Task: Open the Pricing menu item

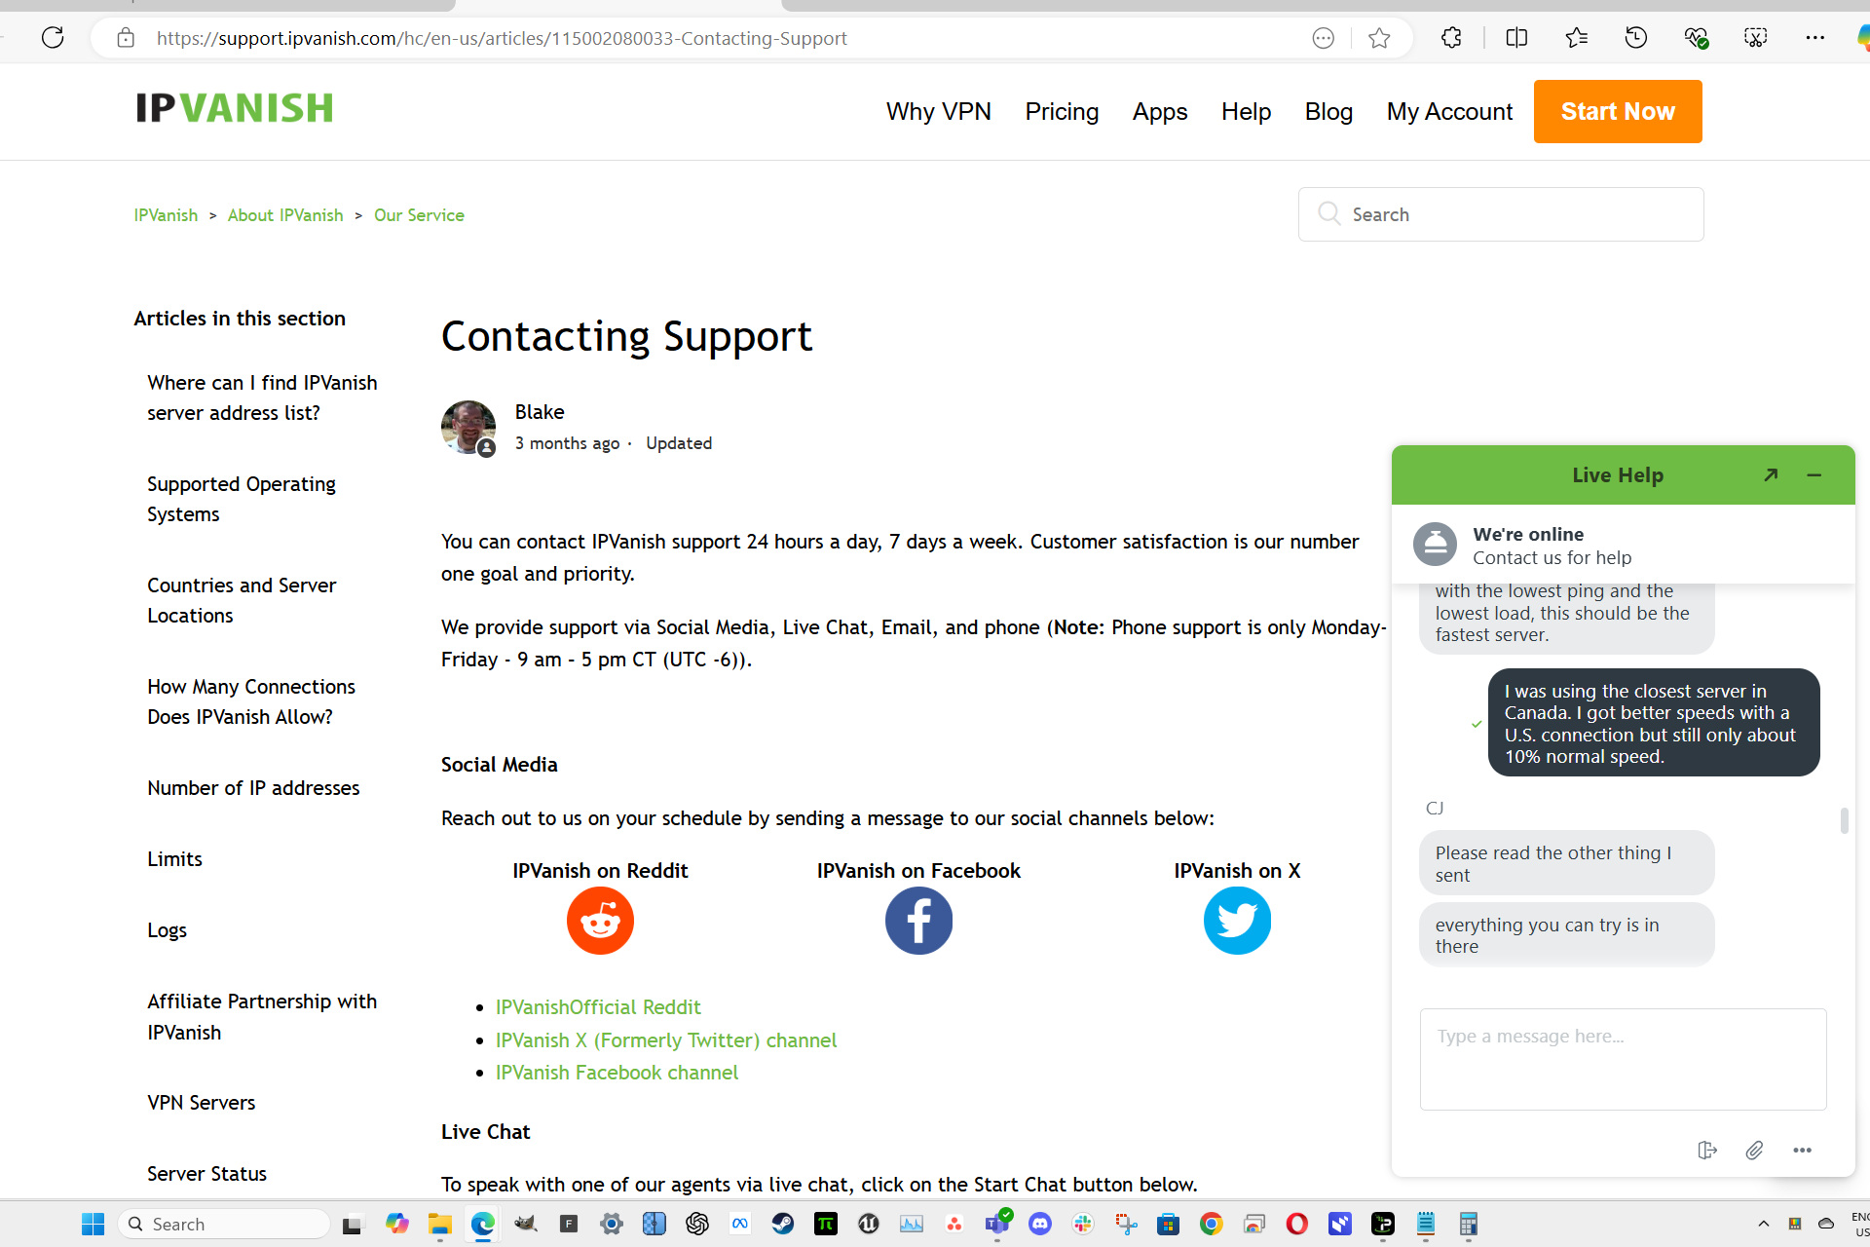Action: coord(1061,111)
